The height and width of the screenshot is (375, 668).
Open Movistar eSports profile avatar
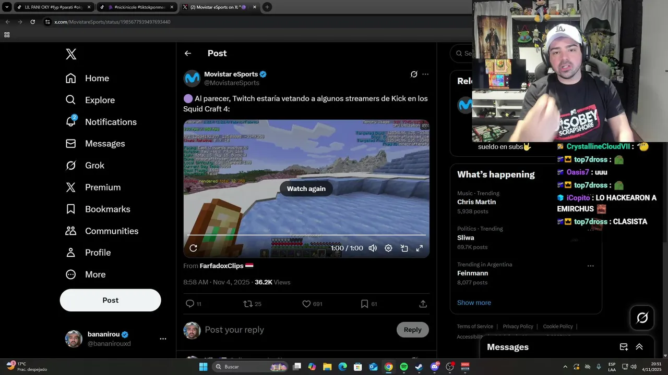(192, 78)
